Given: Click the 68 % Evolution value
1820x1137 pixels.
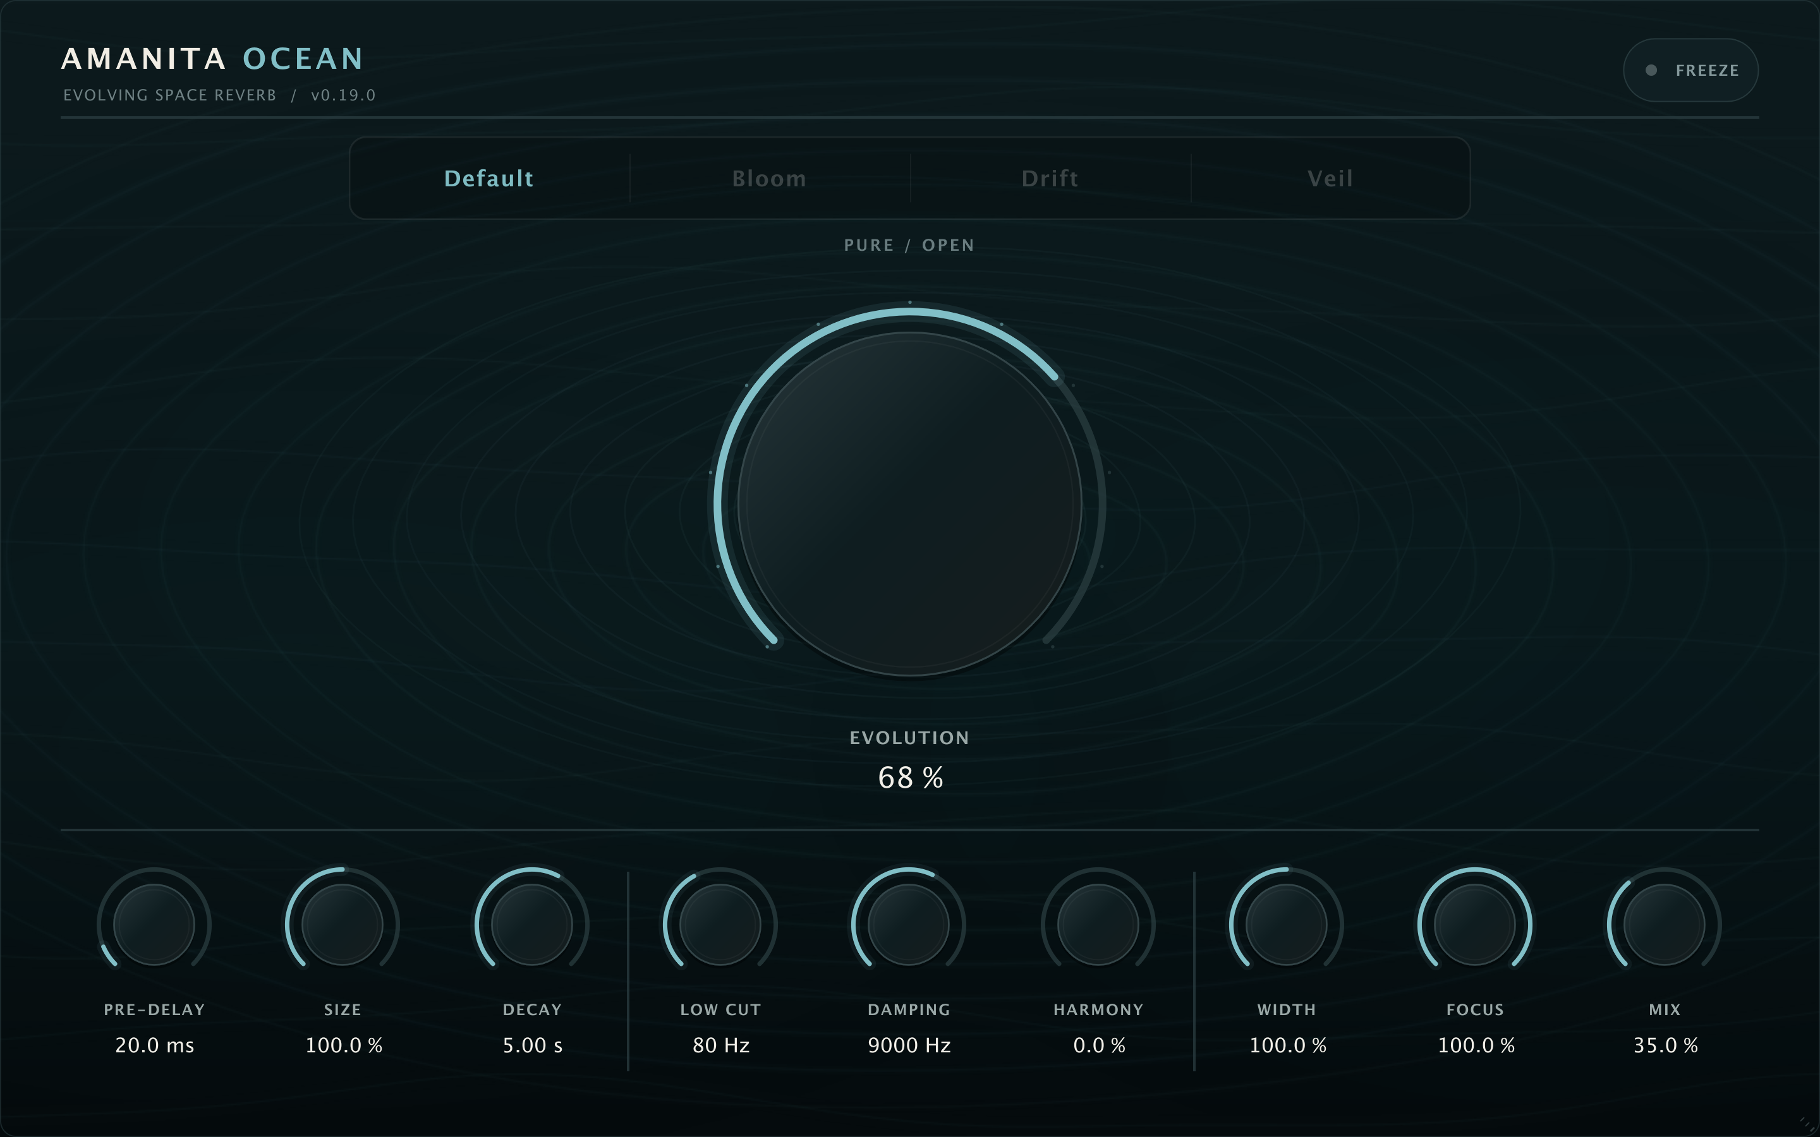Looking at the screenshot, I should point(910,778).
